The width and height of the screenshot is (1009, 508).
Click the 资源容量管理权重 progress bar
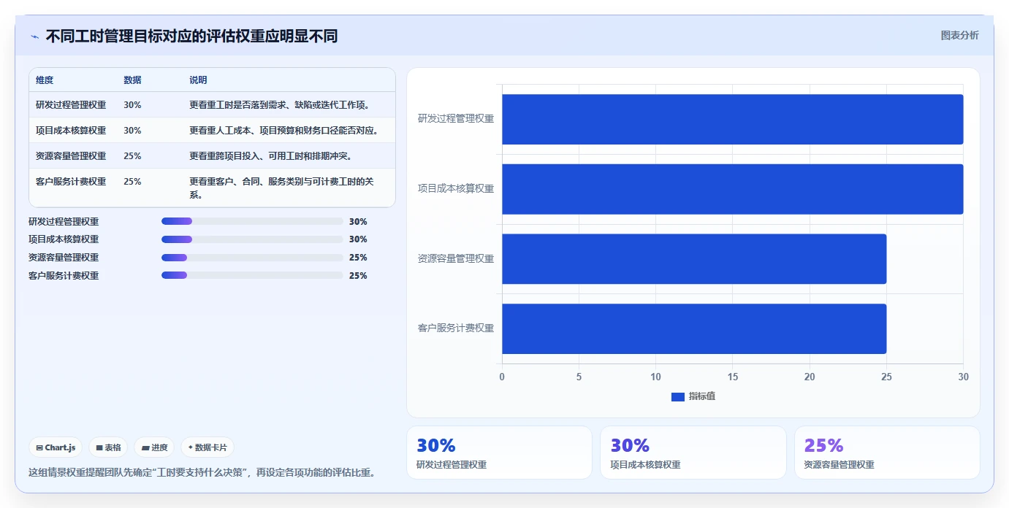pos(252,258)
